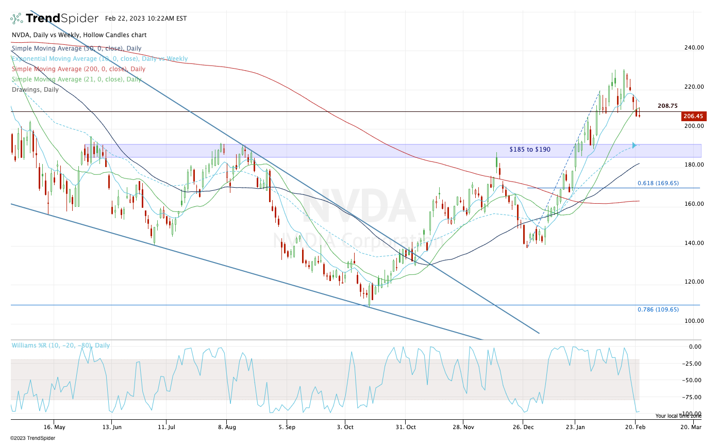The width and height of the screenshot is (717, 443).
Task: Click the TrendSpider spider logo icon
Action: coord(16,19)
